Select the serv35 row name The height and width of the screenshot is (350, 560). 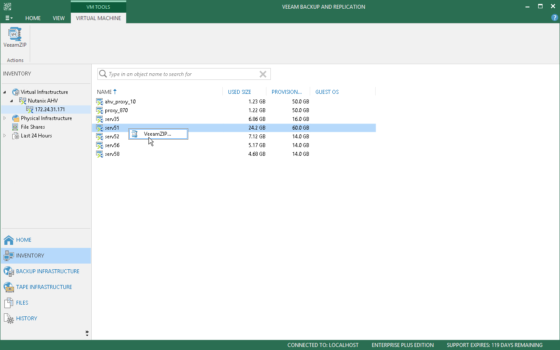click(112, 119)
